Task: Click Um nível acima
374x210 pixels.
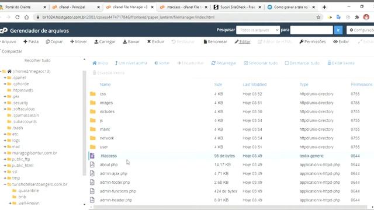Action: 131,63
